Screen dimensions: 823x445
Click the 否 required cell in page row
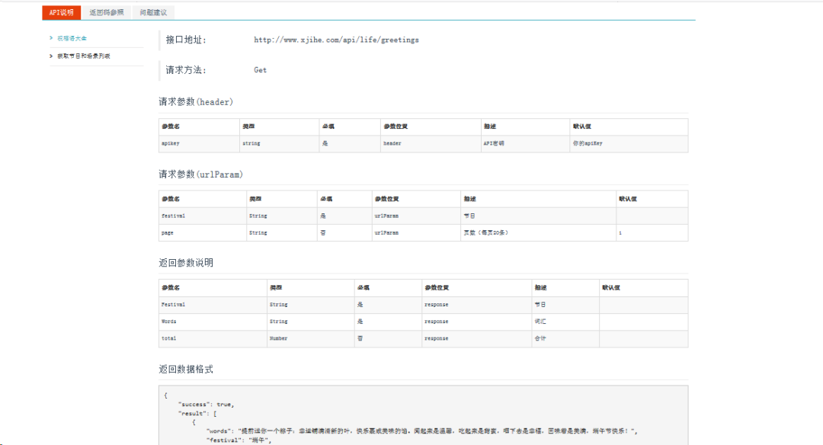(x=344, y=233)
